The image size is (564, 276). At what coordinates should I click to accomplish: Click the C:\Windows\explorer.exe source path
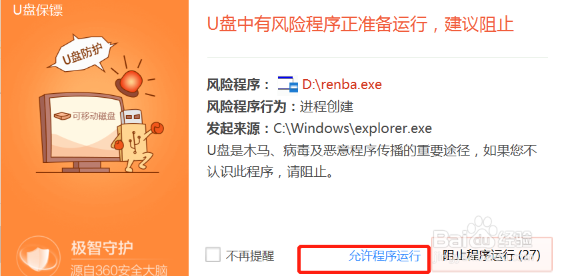[x=353, y=128]
